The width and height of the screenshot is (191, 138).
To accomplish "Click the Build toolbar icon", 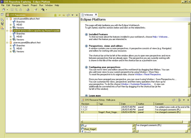I will pyautogui.click(x=28, y=10).
